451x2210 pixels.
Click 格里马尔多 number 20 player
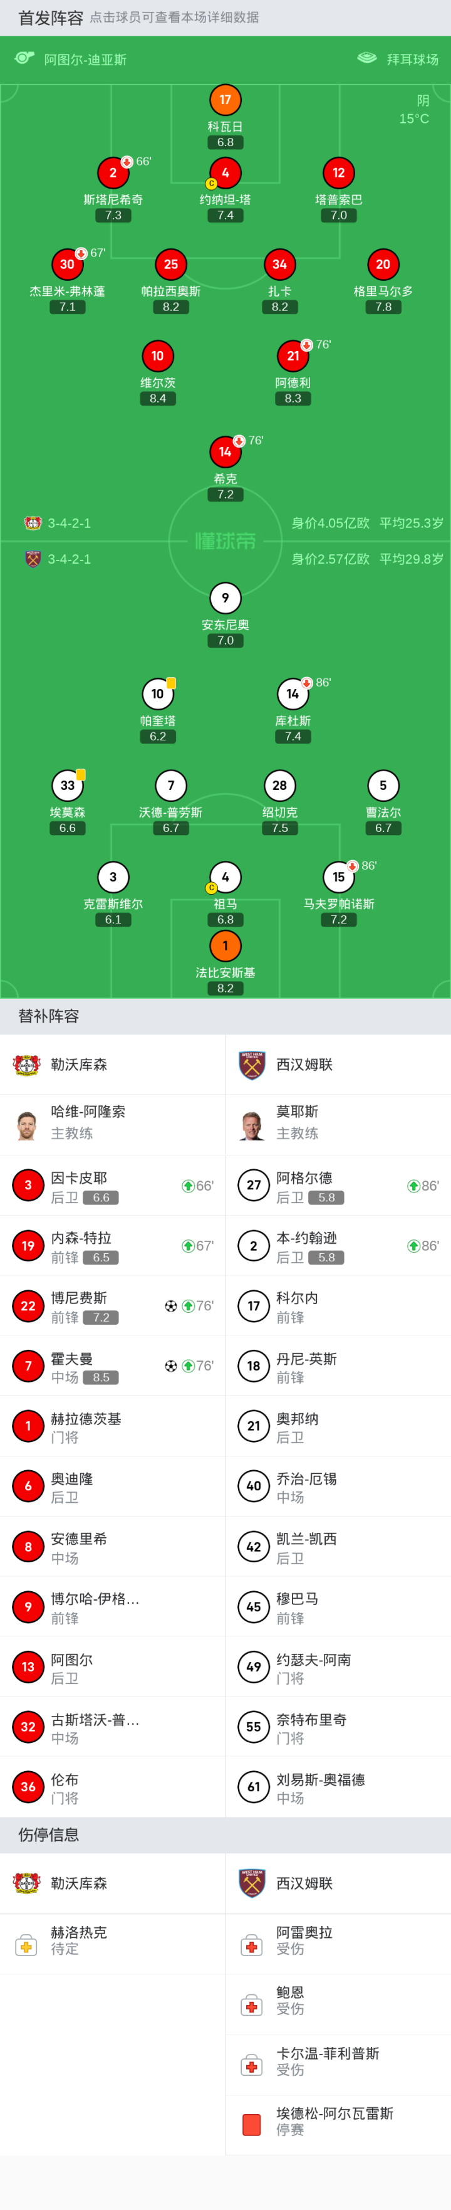coord(383,264)
